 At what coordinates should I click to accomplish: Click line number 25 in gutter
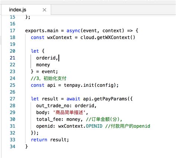(13, 85)
